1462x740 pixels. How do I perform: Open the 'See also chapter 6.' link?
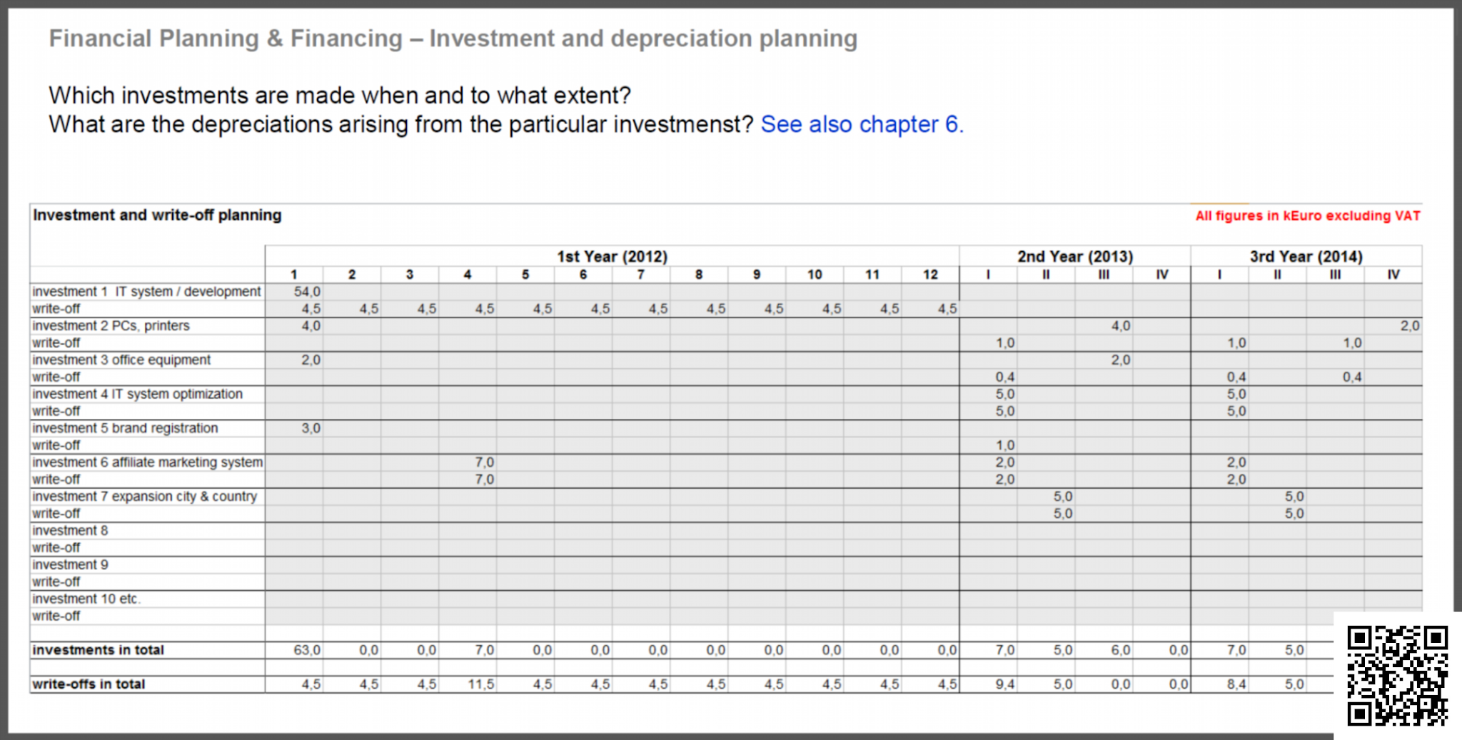[x=862, y=124]
